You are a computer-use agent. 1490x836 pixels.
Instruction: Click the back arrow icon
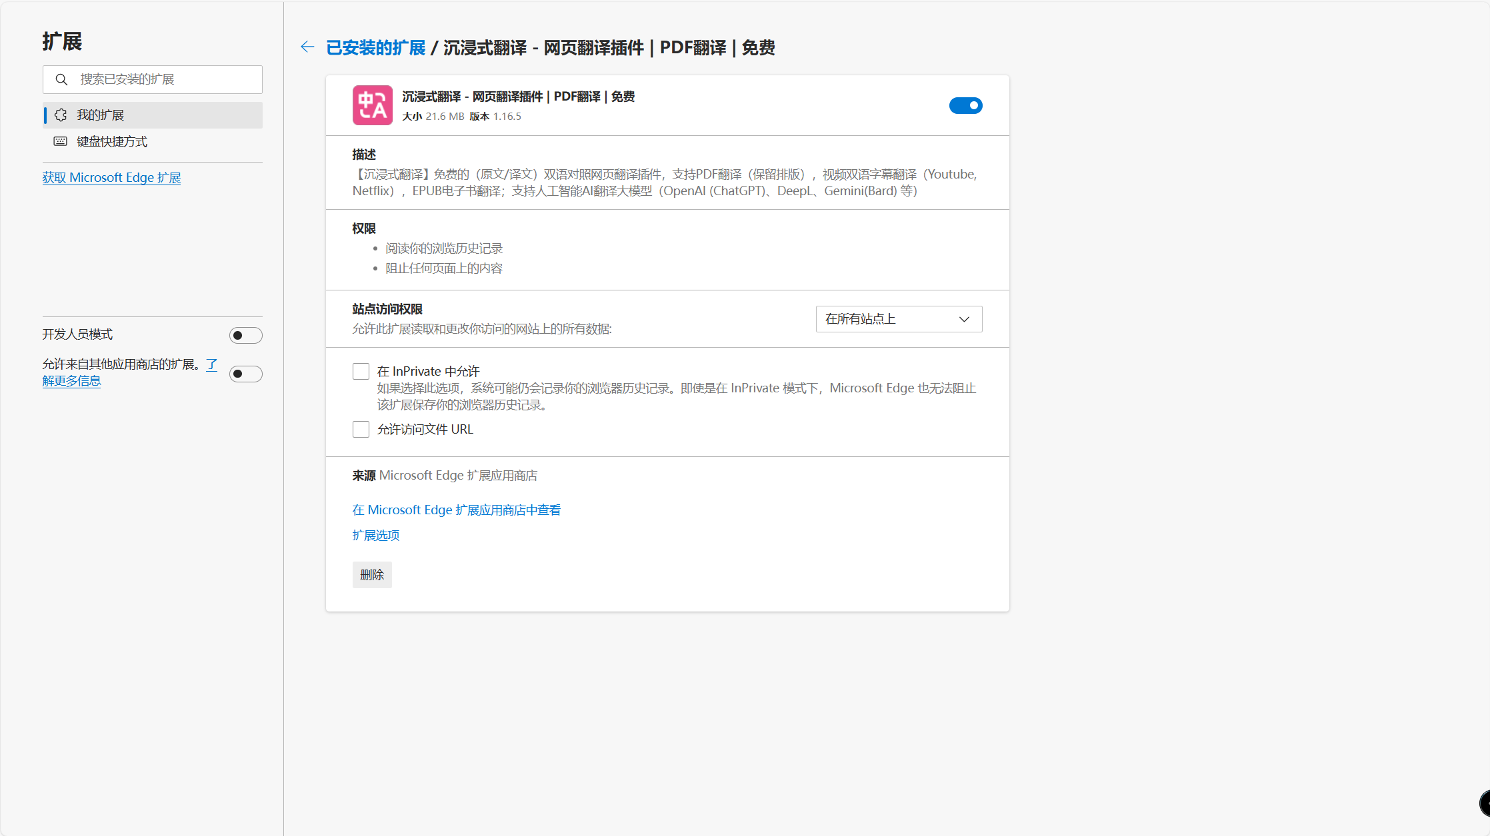click(307, 47)
